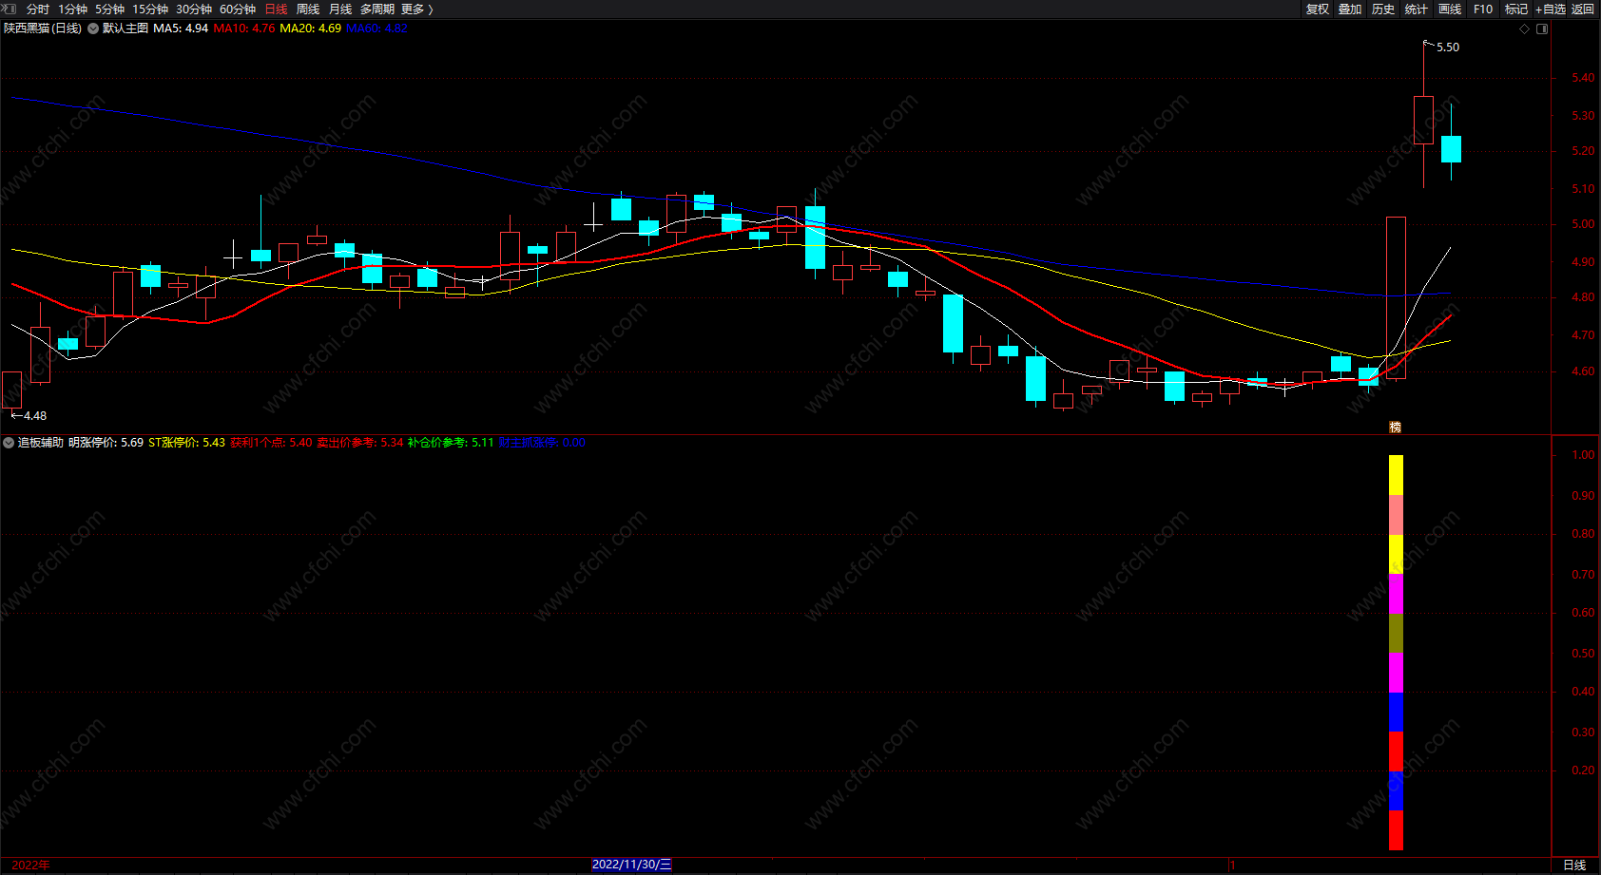Click the ST涨停价: 5.43 value

pyautogui.click(x=187, y=443)
